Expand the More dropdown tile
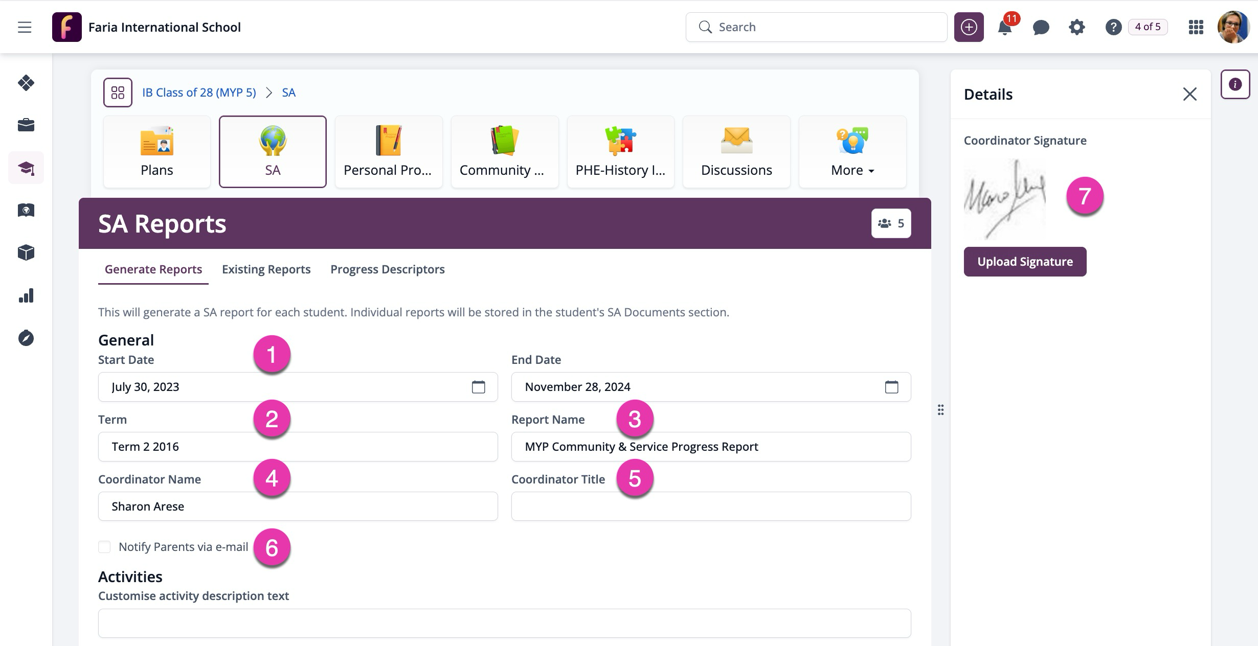Image resolution: width=1258 pixels, height=646 pixels. tap(852, 152)
